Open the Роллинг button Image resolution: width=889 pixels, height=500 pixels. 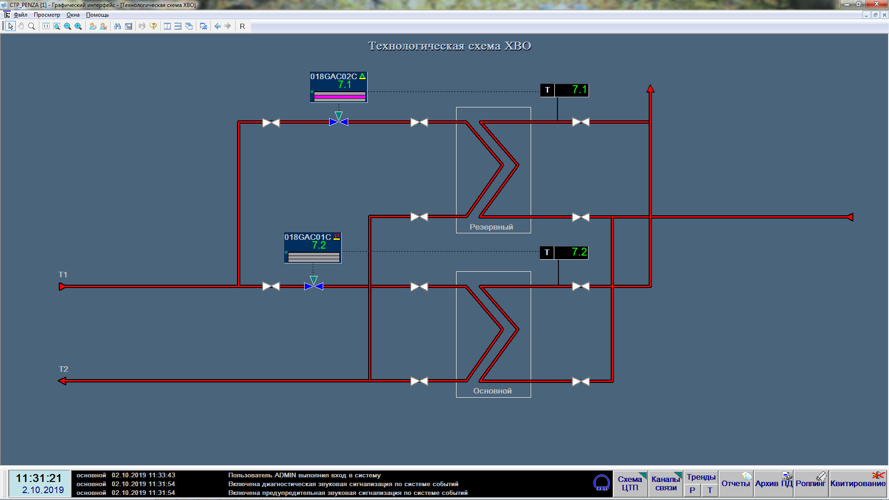tap(811, 484)
